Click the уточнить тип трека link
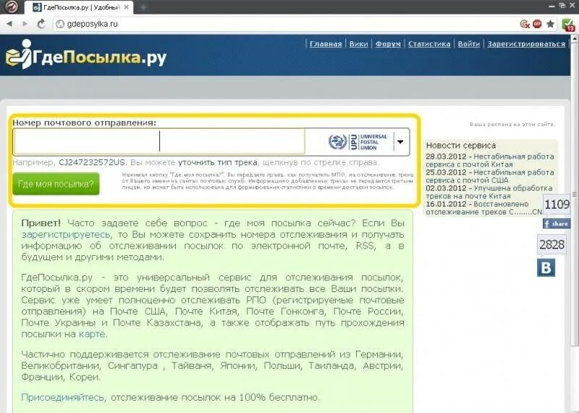The width and height of the screenshot is (579, 413). pyautogui.click(x=218, y=162)
